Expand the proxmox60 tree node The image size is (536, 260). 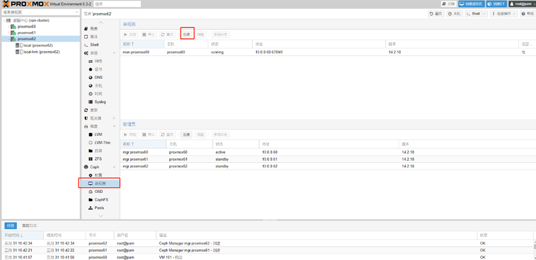click(x=9, y=27)
